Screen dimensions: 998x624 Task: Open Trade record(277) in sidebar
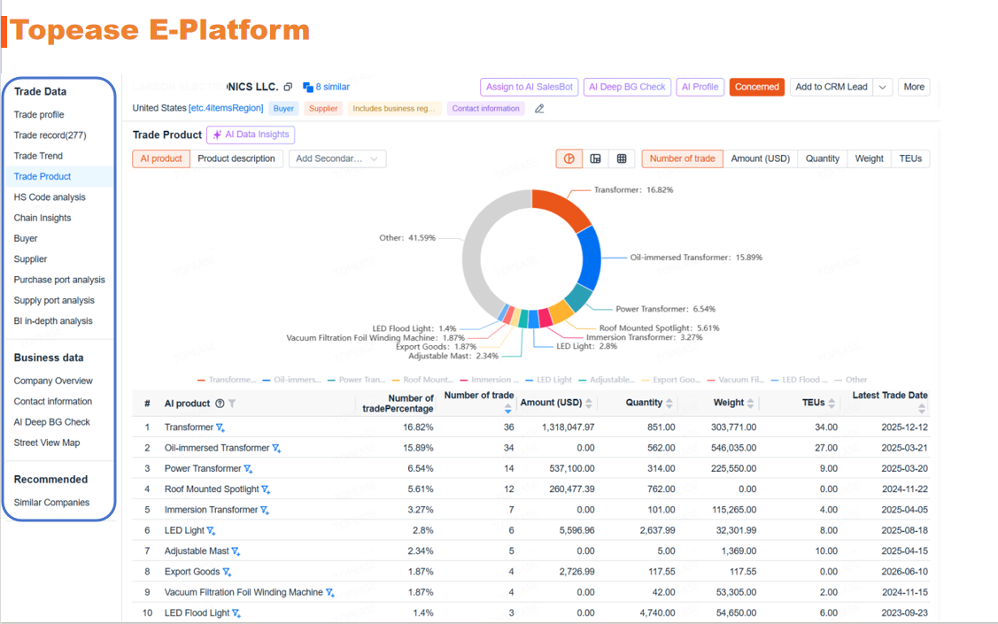(x=50, y=135)
